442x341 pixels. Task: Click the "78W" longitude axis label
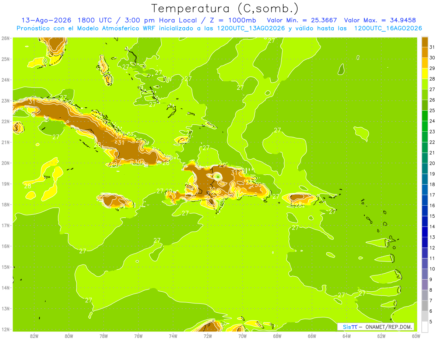[104, 336]
